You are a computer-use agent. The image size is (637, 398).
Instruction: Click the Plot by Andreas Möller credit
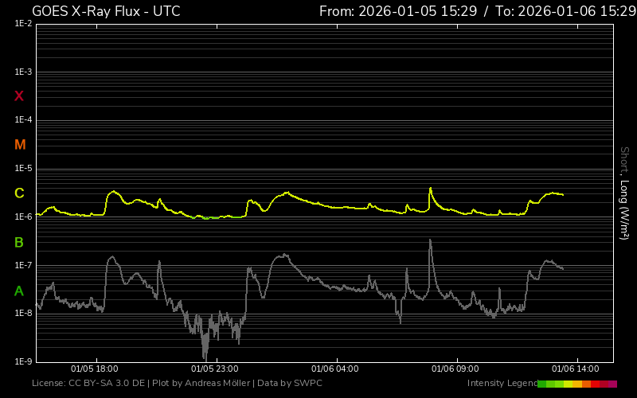[x=201, y=383]
